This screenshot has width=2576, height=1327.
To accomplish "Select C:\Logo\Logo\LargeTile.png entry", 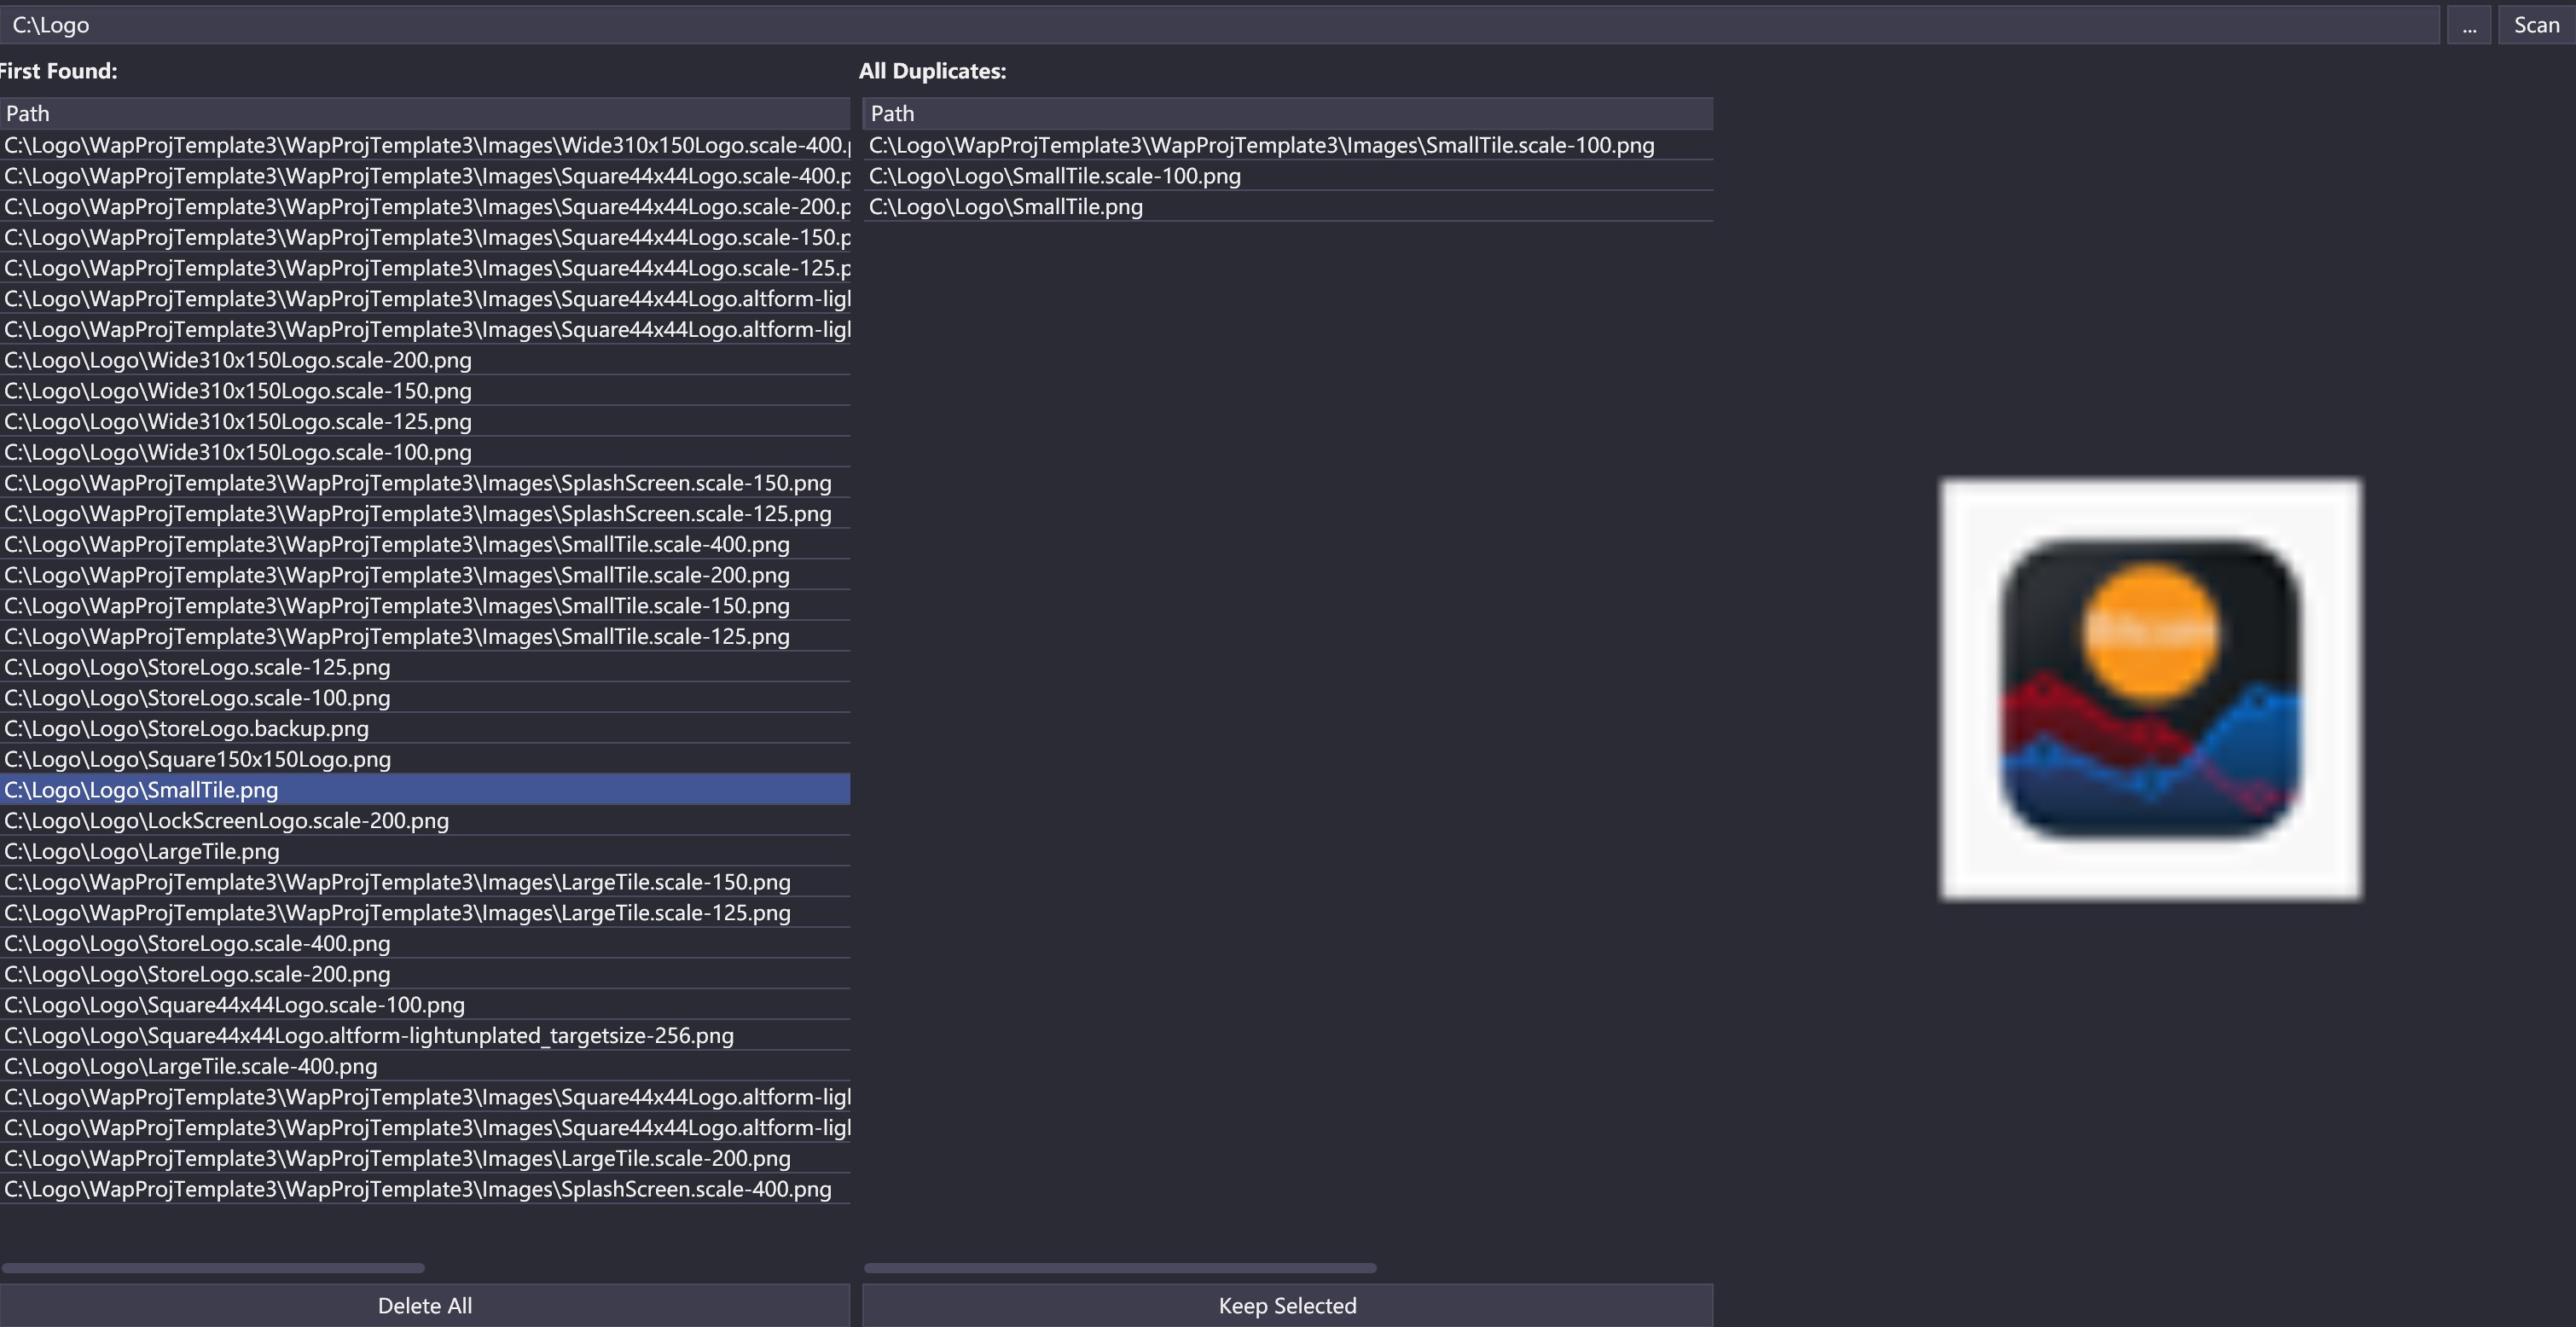I will click(142, 851).
